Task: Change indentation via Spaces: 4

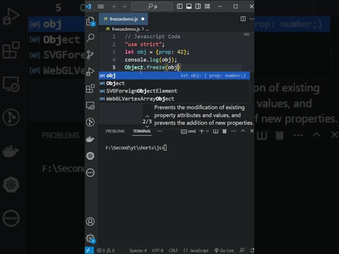Action: 138,250
